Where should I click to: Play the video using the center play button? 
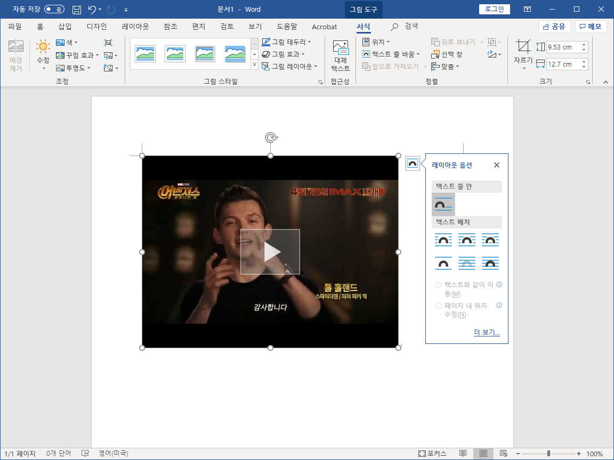[x=270, y=252]
